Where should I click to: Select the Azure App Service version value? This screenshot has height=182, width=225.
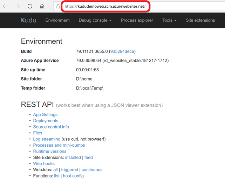122,61
